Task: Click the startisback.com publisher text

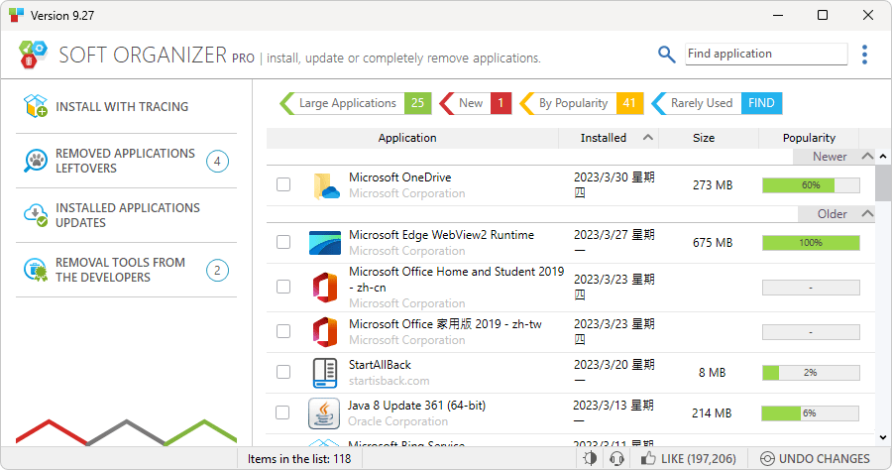Action: click(x=390, y=381)
